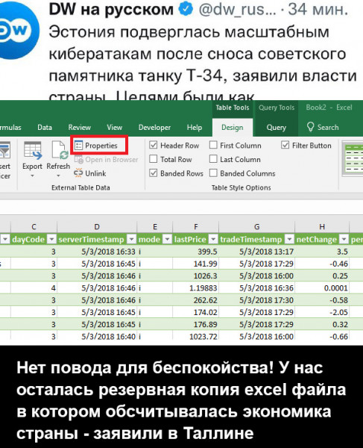Open the mode column filter dropdown
Screen dimensions: 363x448
click(x=168, y=239)
